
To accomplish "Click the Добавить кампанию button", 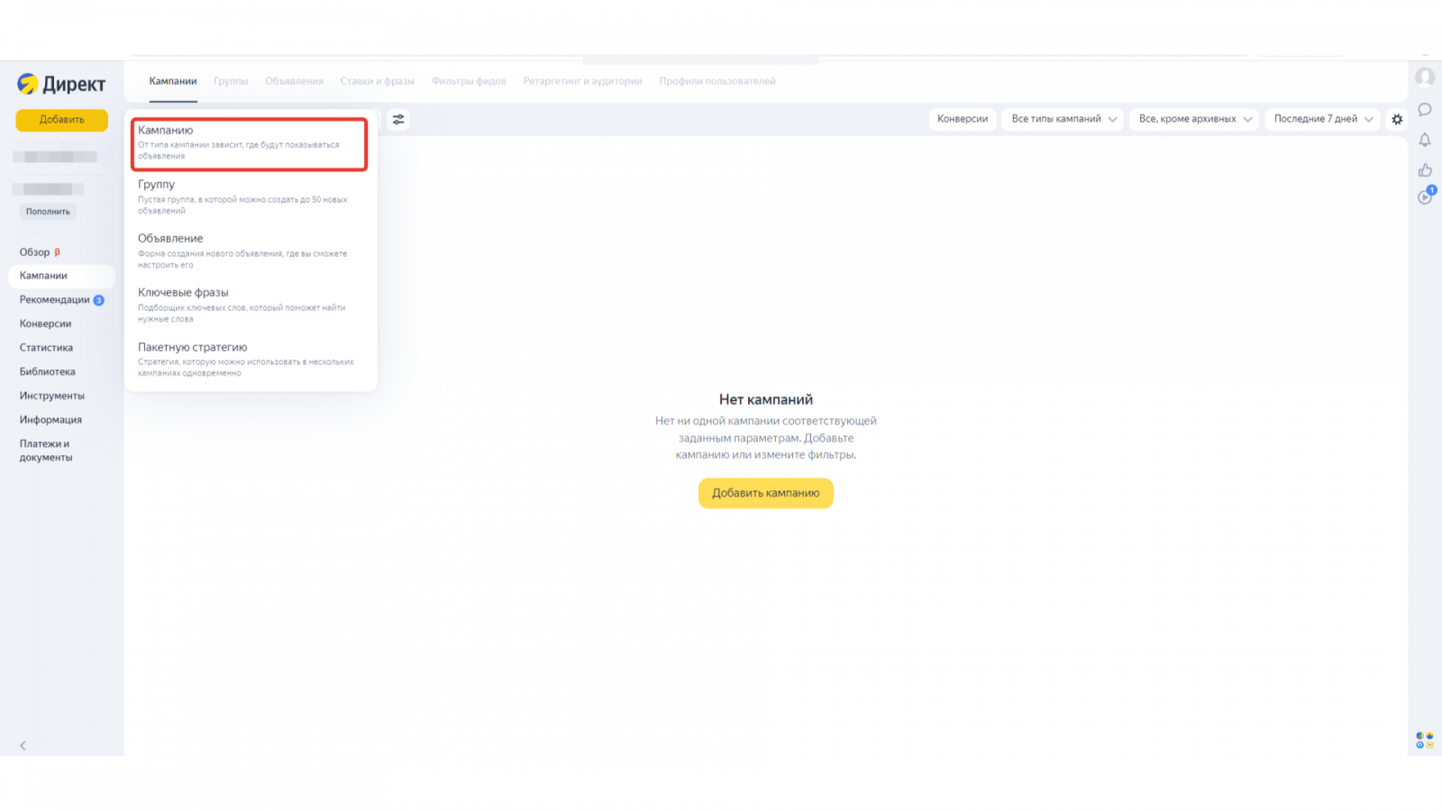I will (x=766, y=493).
